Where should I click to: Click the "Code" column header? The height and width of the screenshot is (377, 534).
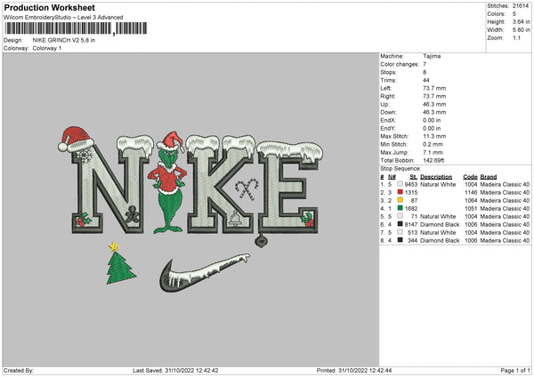click(x=470, y=177)
